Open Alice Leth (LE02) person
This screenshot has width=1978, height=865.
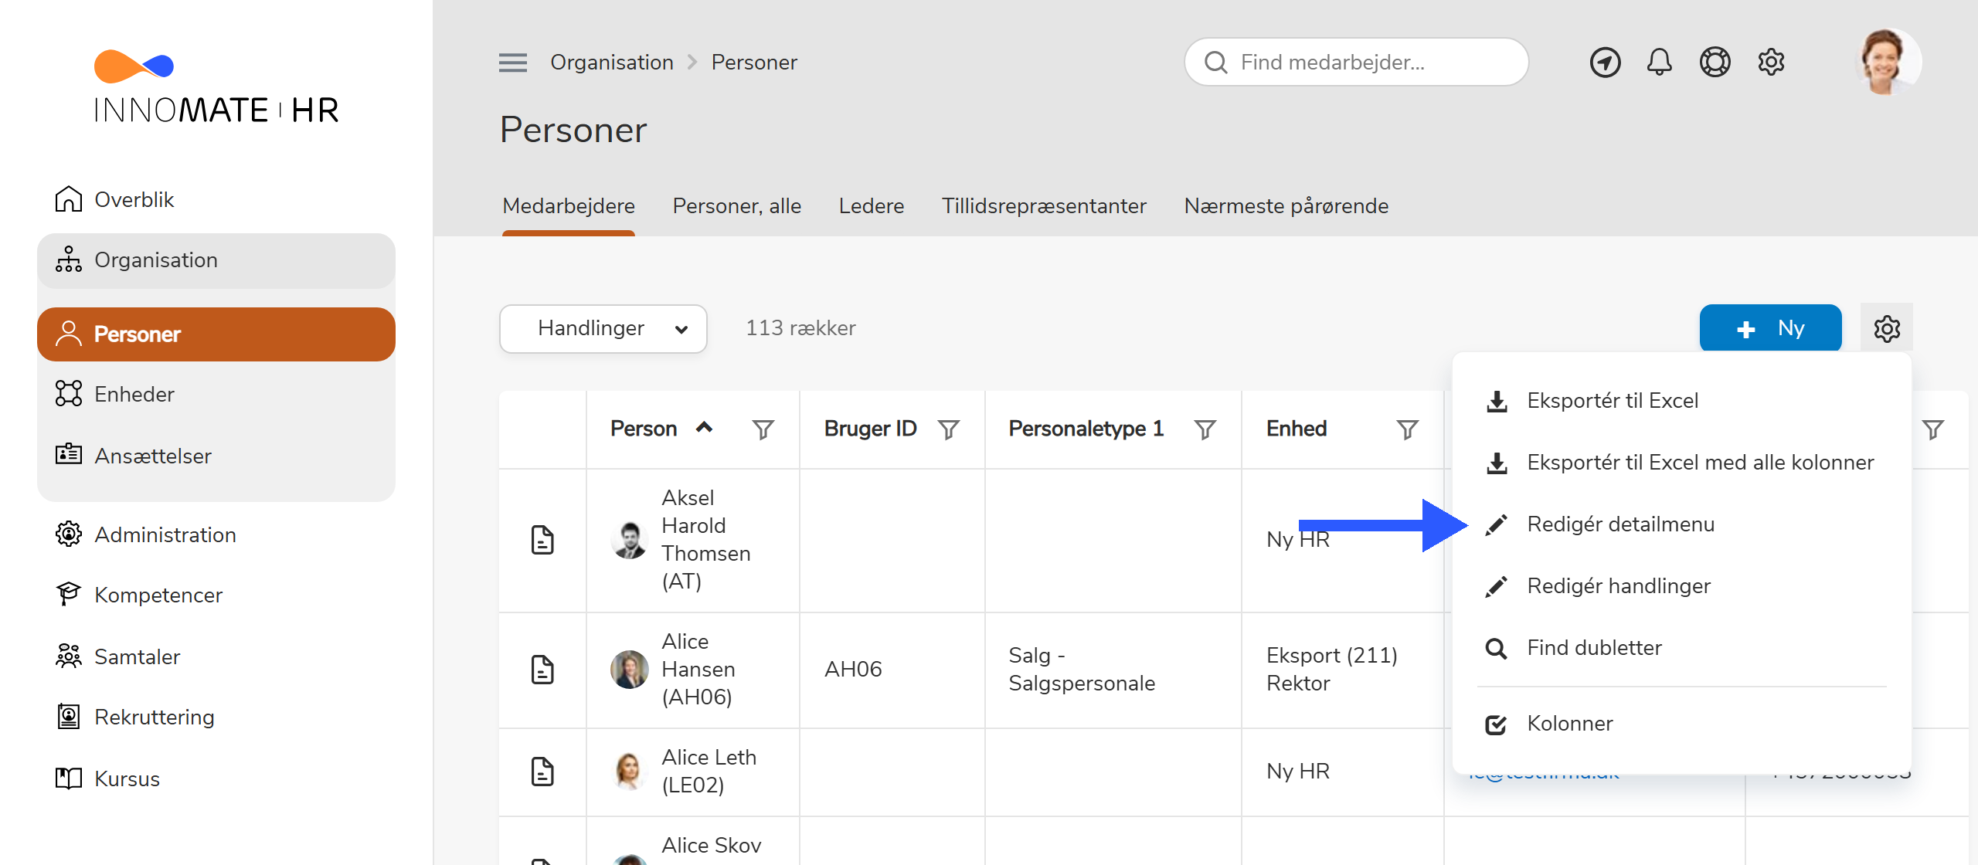(x=709, y=772)
